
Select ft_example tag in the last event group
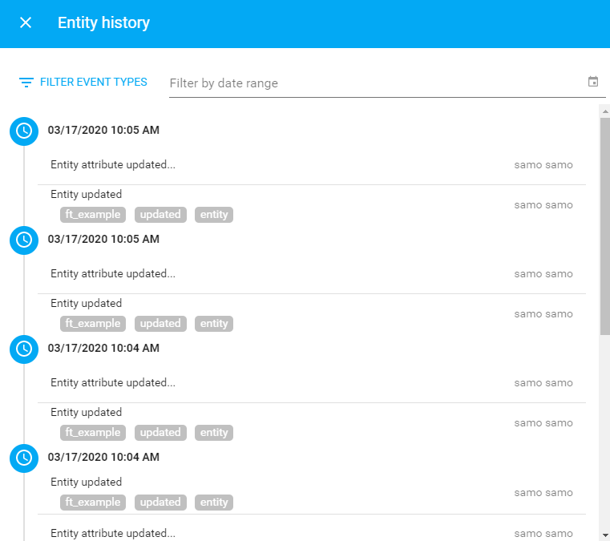pos(93,502)
